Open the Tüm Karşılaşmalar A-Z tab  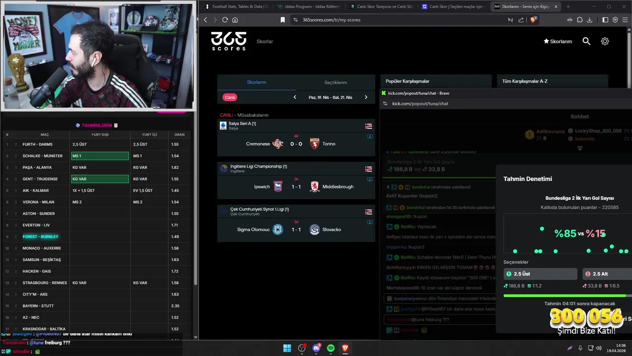tap(553, 81)
